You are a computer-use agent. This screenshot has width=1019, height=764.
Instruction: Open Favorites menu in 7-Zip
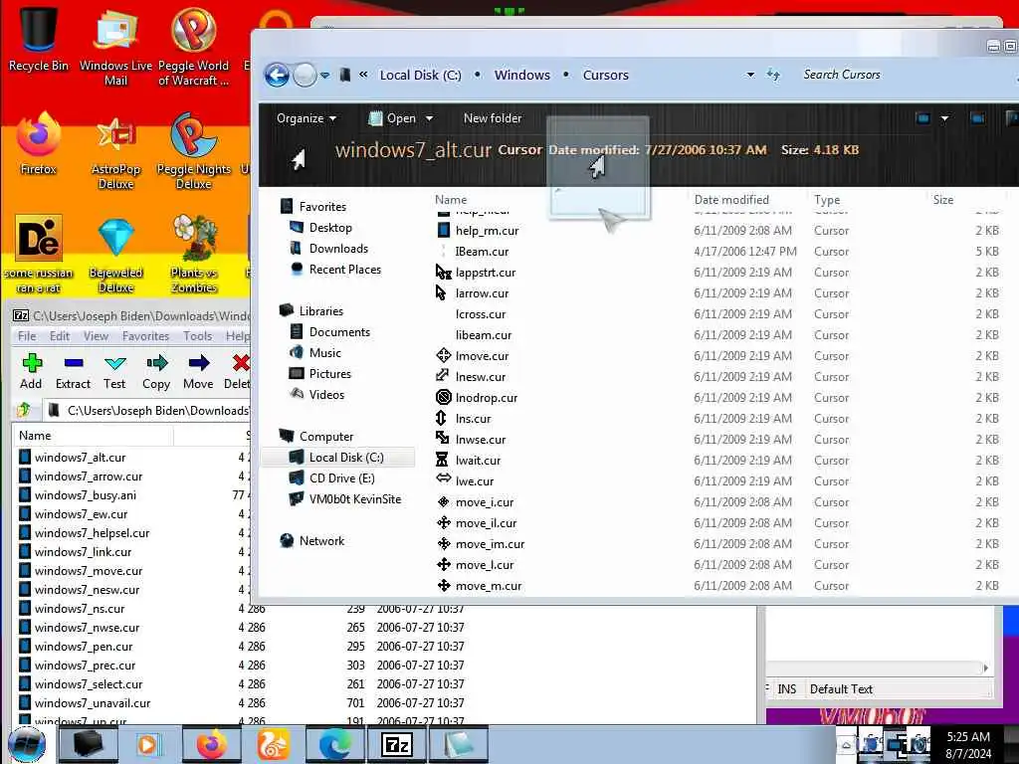click(145, 336)
